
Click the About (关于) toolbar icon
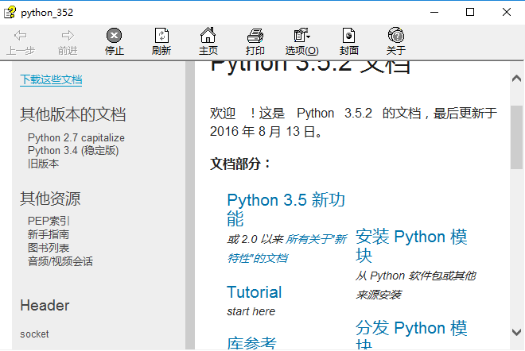(395, 36)
